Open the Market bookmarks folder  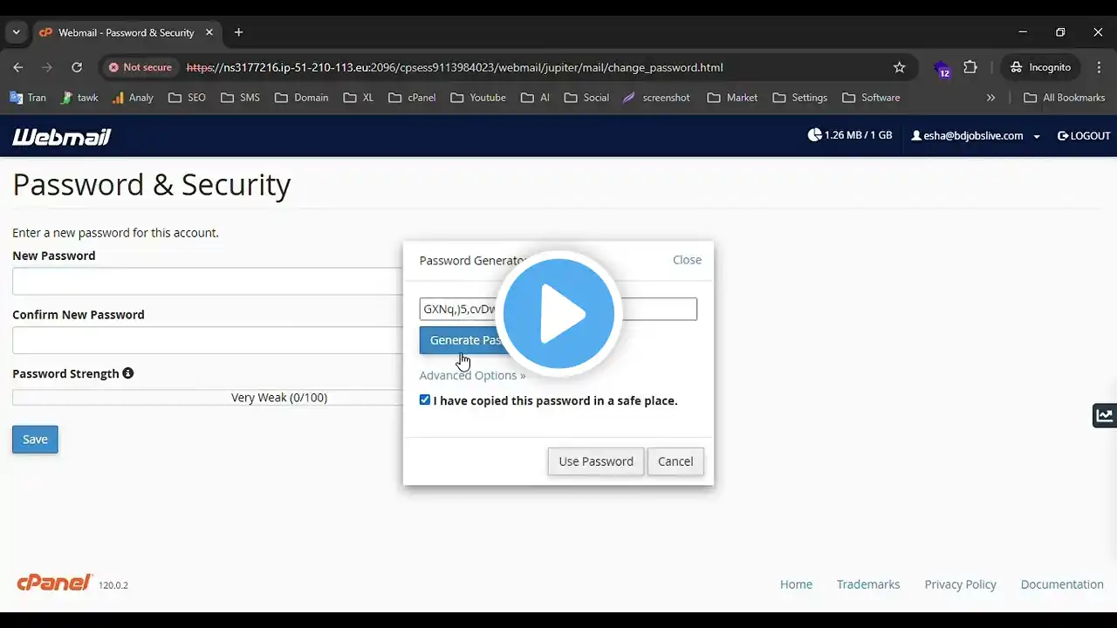pos(732,98)
